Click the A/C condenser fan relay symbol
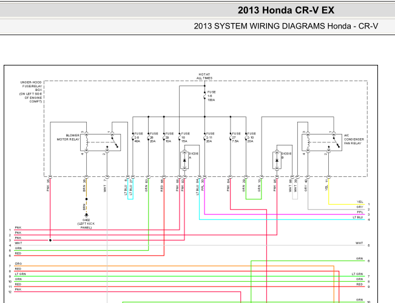395x303 pixels. coord(322,142)
